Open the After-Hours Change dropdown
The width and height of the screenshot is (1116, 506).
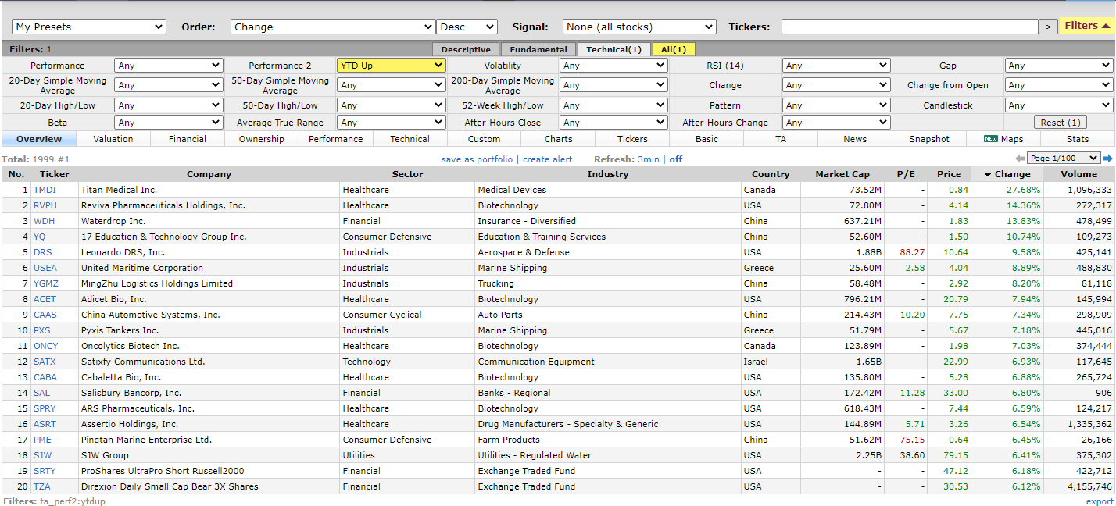pyautogui.click(x=836, y=123)
